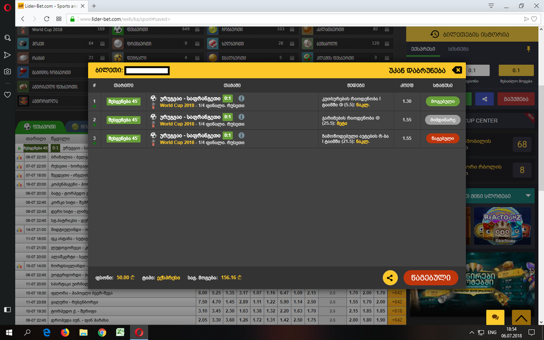Screen dimensions: 544x340
Task: Show info for bet row 3
Action: click(242, 135)
